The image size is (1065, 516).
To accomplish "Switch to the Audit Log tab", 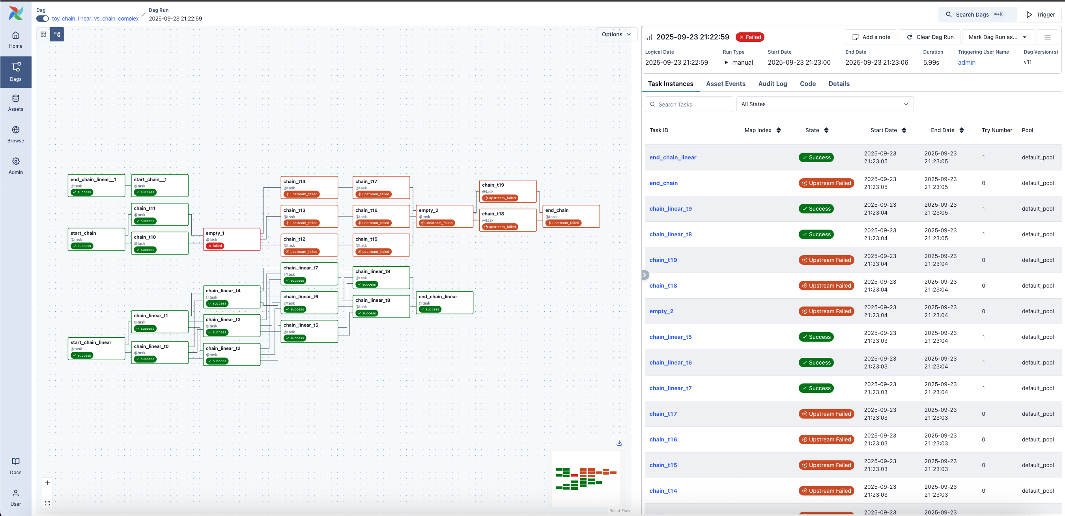I will [x=773, y=84].
